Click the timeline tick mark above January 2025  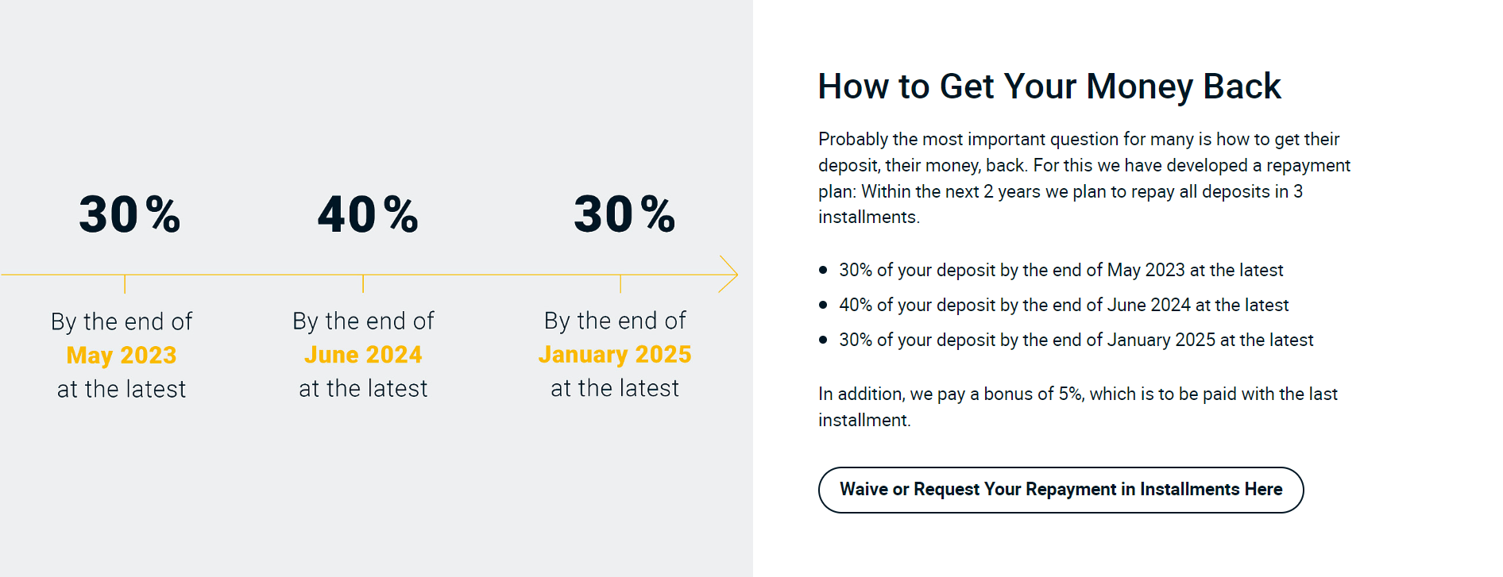[620, 284]
